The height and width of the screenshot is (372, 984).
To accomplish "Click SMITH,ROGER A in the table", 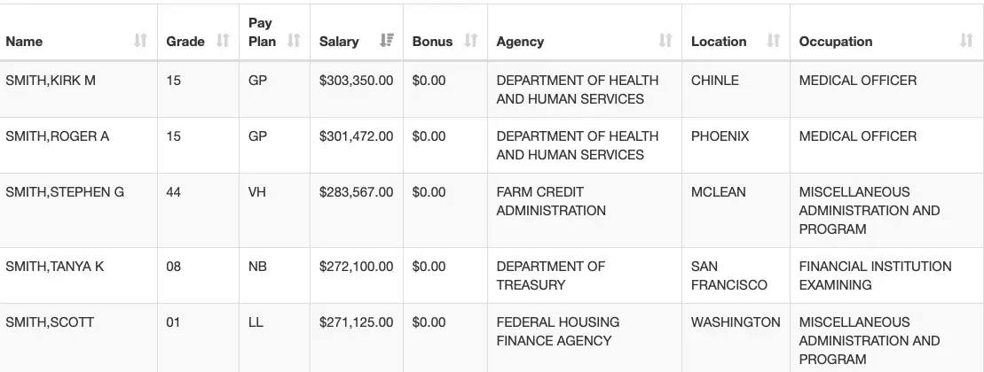I will 58,136.
